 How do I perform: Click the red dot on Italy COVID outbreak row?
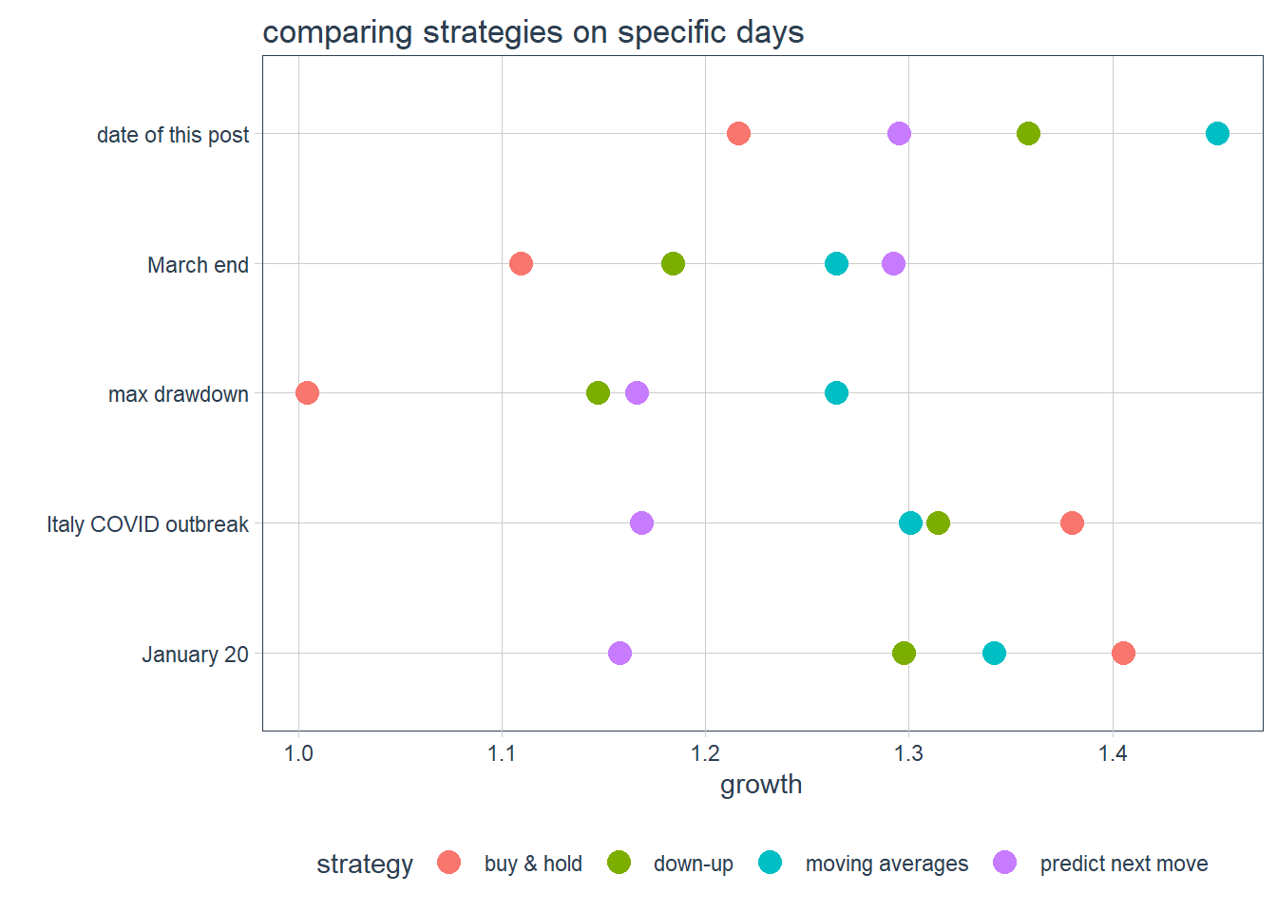pyautogui.click(x=1072, y=523)
